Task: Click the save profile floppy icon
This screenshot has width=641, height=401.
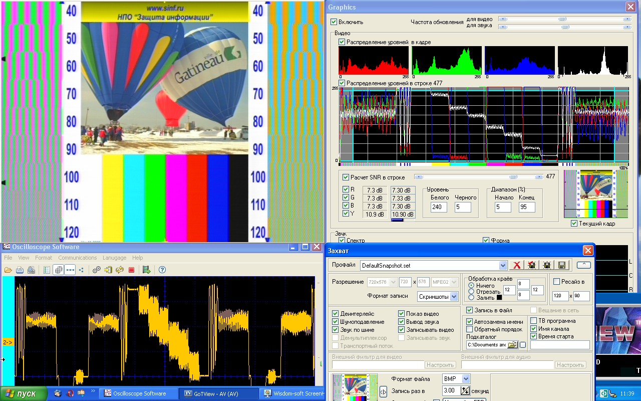Action: point(561,265)
